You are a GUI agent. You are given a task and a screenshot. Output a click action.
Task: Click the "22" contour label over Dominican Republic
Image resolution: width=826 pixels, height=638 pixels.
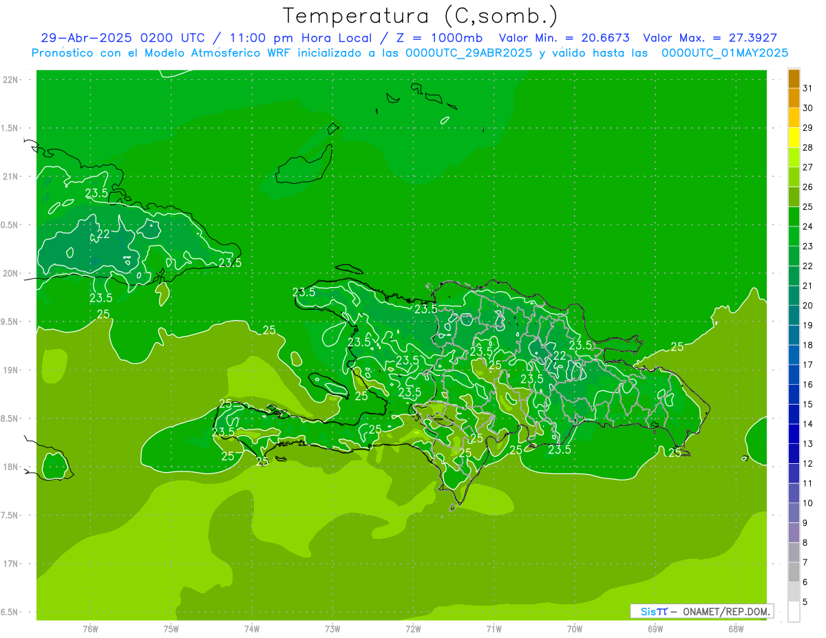(x=560, y=356)
